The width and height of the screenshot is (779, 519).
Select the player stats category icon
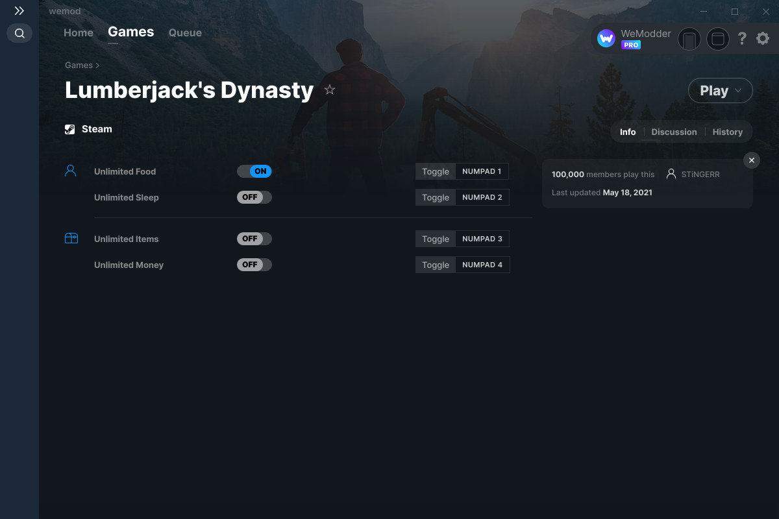(x=71, y=170)
